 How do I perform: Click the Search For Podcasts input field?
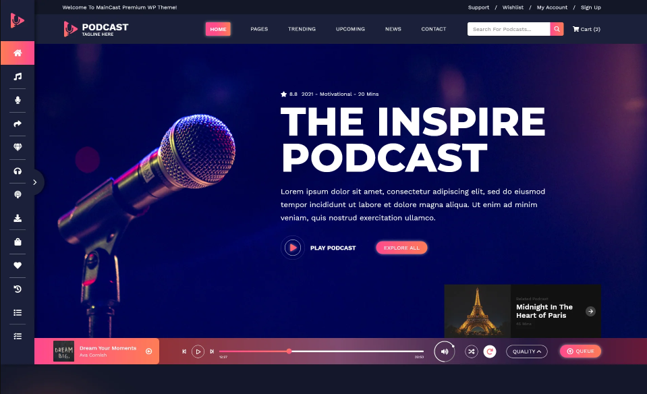coord(508,29)
